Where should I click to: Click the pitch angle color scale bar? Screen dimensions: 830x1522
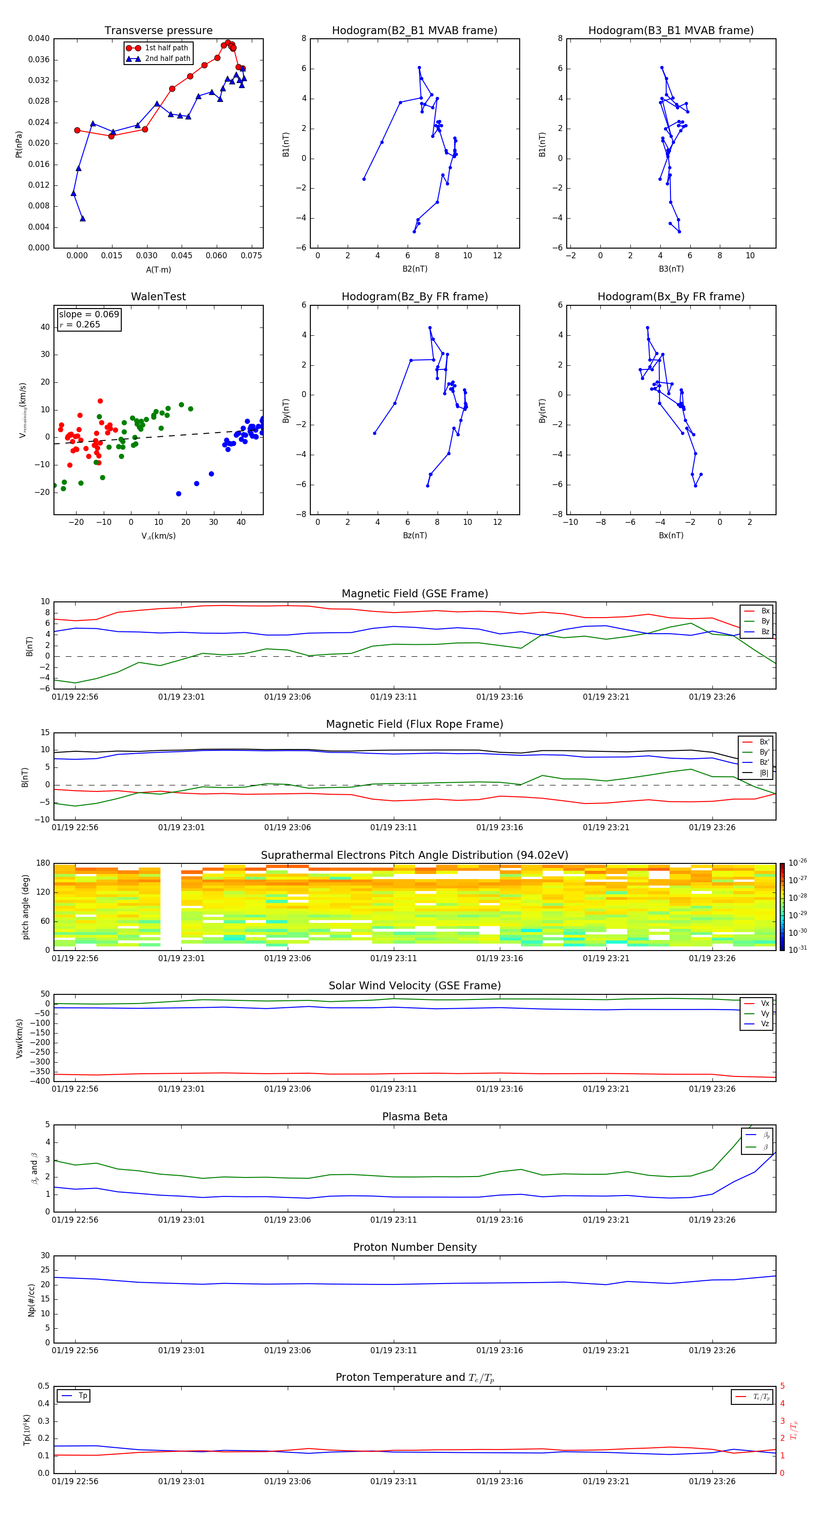click(x=782, y=907)
